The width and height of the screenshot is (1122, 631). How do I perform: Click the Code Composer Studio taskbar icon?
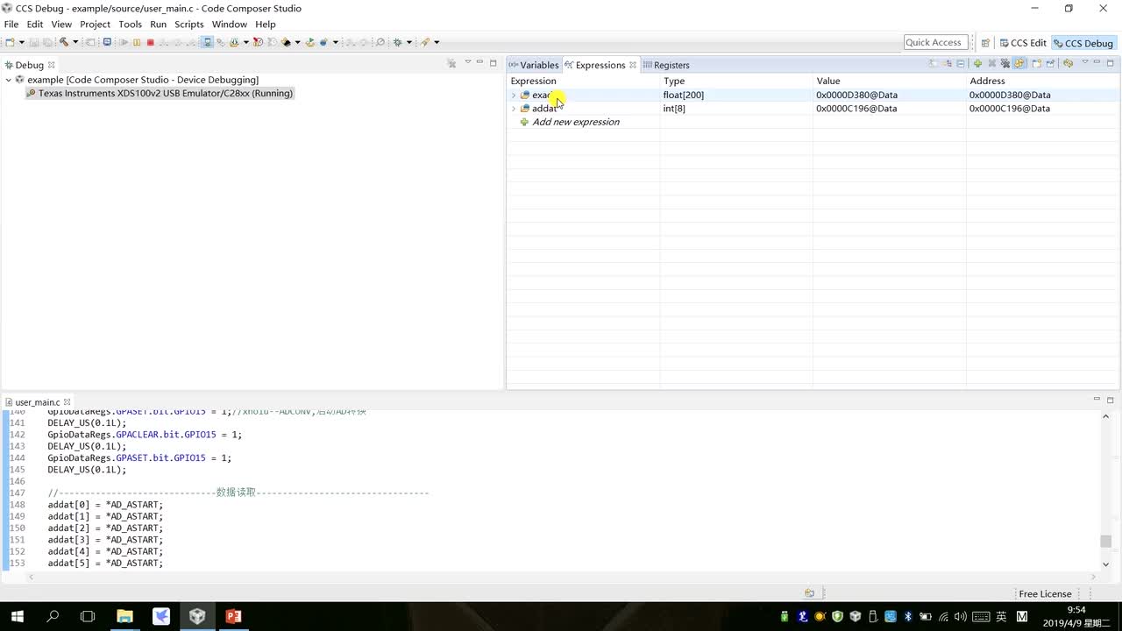click(197, 616)
